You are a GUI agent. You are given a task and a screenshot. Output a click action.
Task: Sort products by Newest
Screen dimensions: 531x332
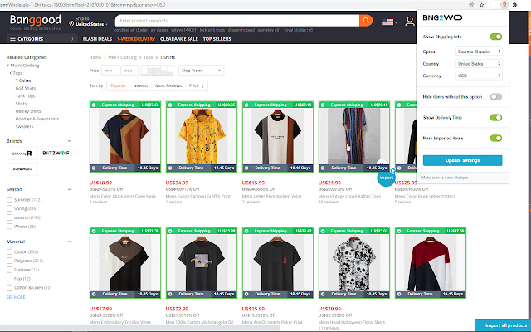tap(140, 85)
